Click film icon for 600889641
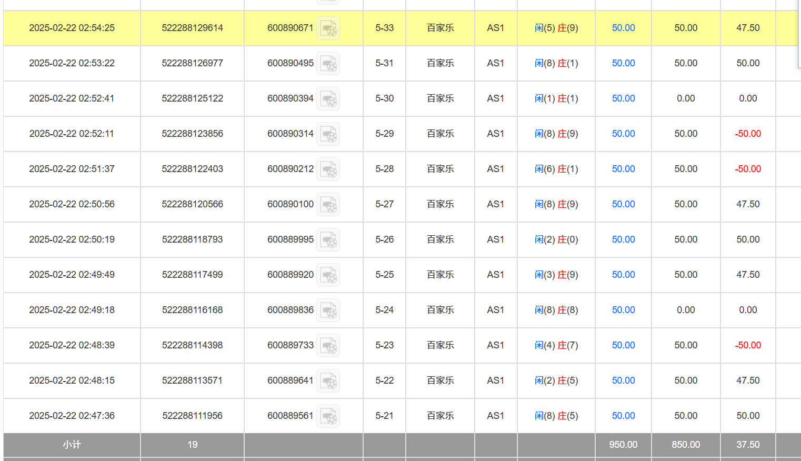This screenshot has width=801, height=461. [328, 381]
